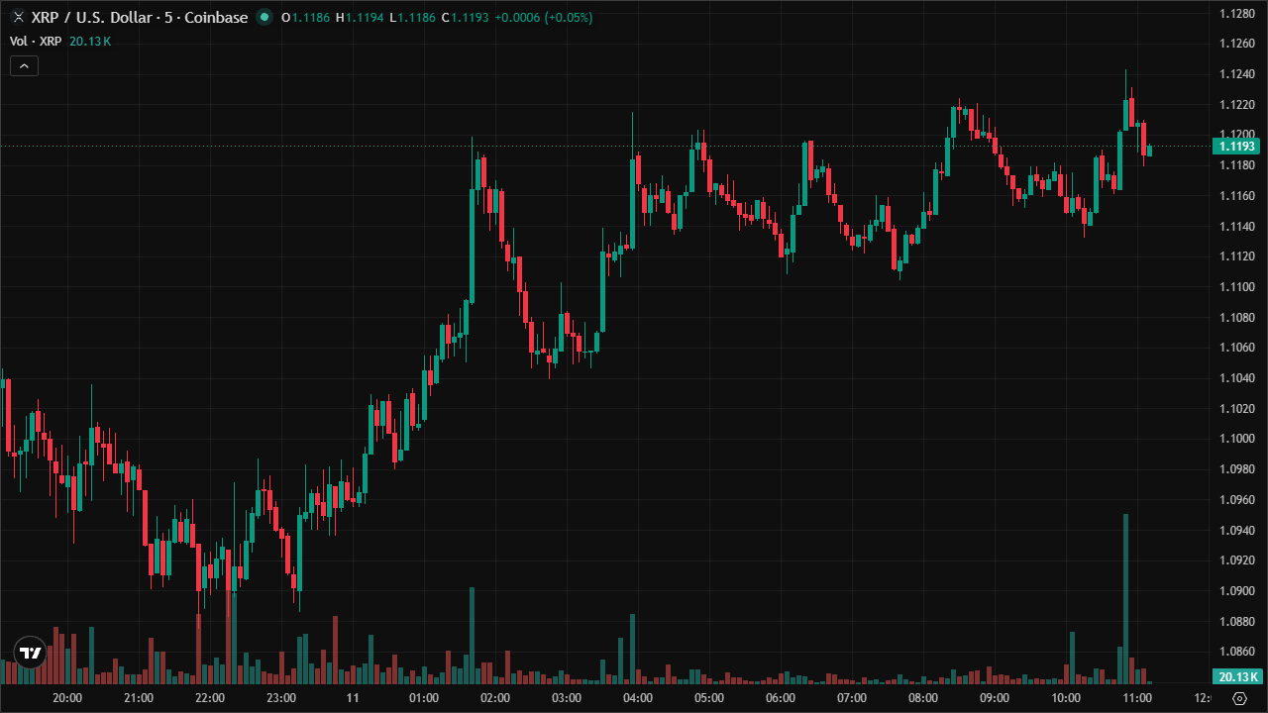Image resolution: width=1268 pixels, height=713 pixels.
Task: Click the 1.0920 price axis label
Action: [x=1237, y=560]
